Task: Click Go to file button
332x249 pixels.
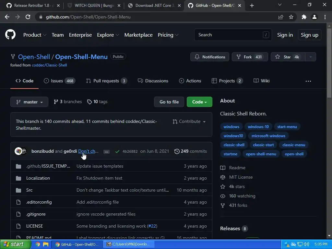Action: coord(169,102)
